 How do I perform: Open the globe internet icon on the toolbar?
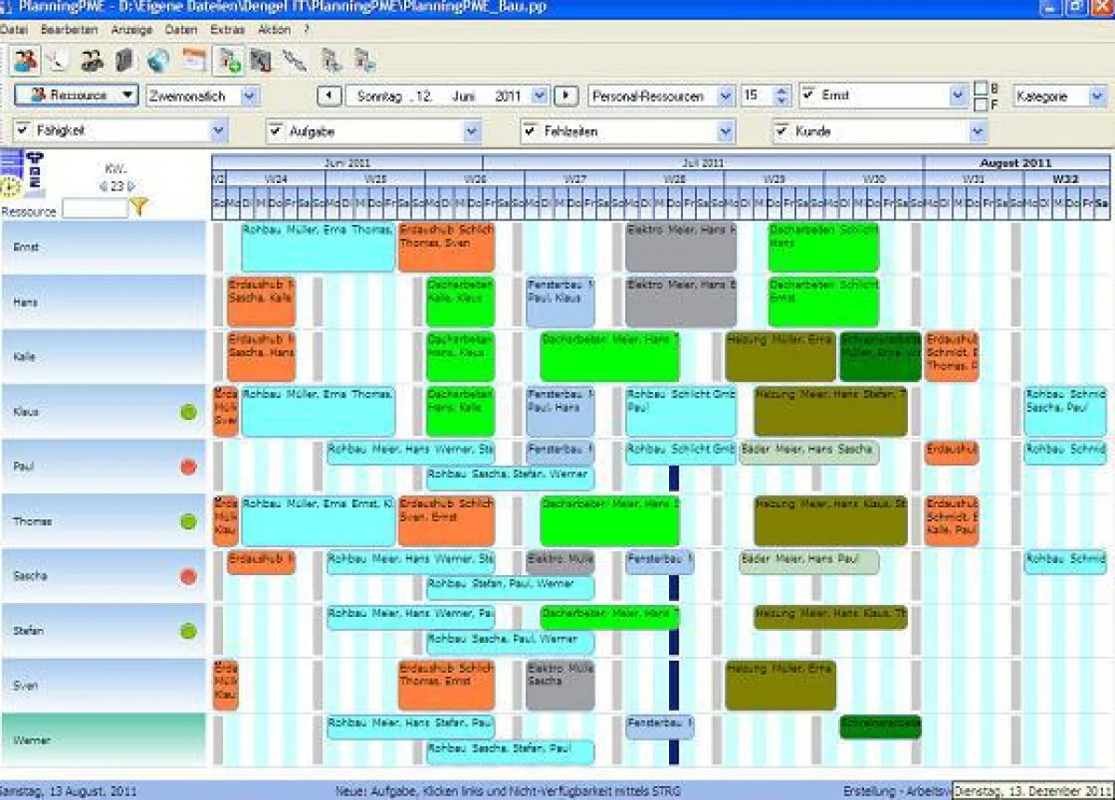click(x=156, y=60)
